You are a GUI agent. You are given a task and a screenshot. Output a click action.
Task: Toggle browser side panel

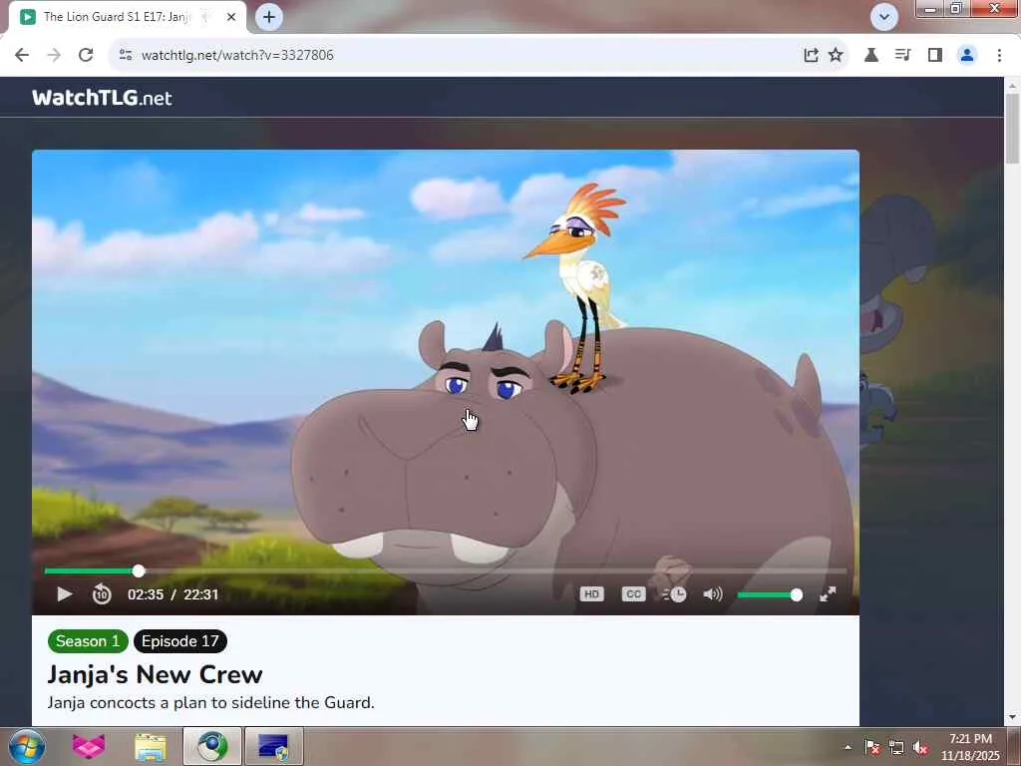935,55
